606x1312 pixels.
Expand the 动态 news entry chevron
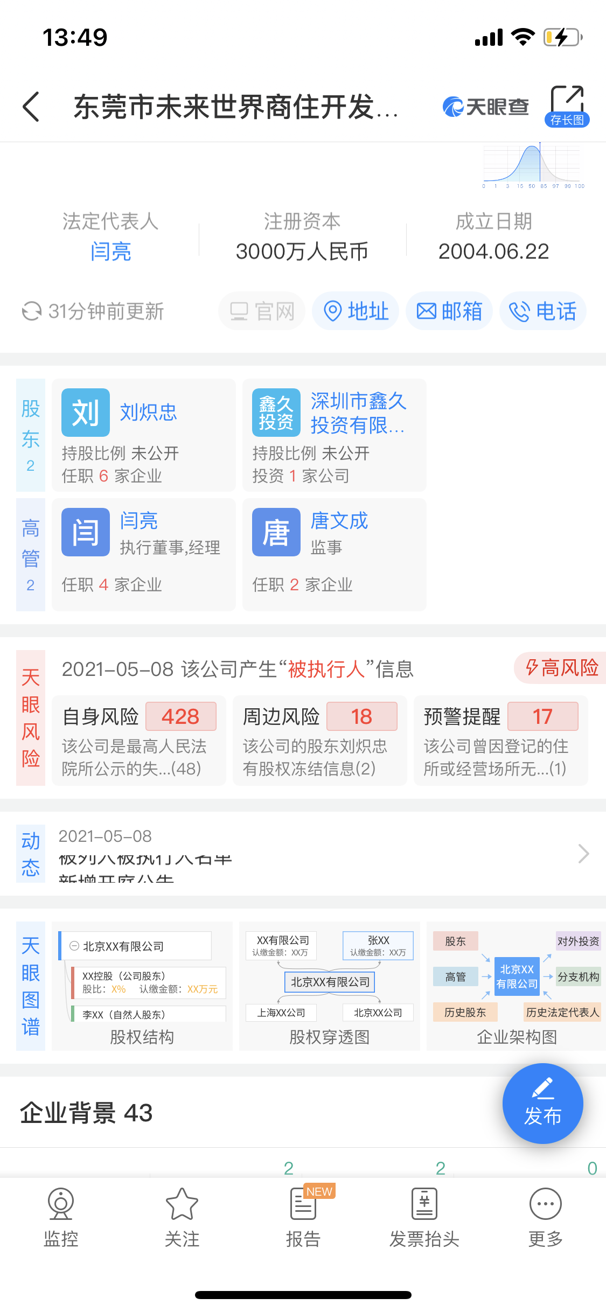[x=583, y=854]
